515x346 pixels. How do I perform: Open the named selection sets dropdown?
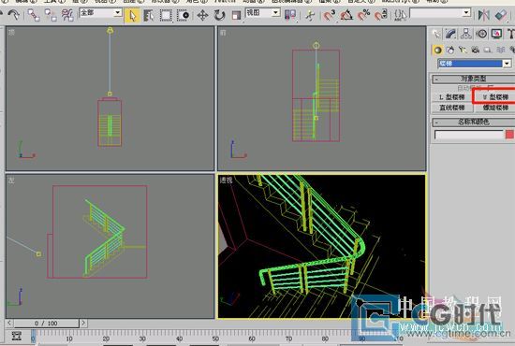pos(440,13)
